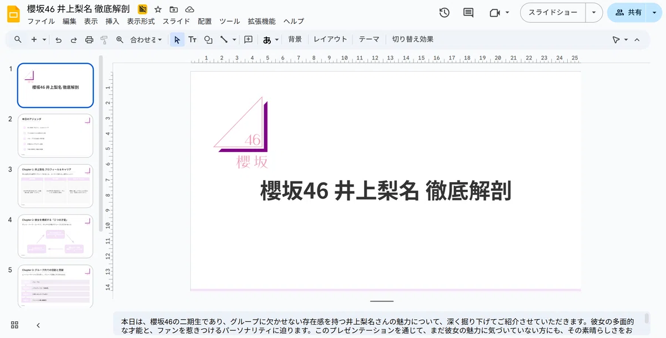Viewport: 666px width, 338px height.
Task: Select the shape insert tool
Action: 208,39
